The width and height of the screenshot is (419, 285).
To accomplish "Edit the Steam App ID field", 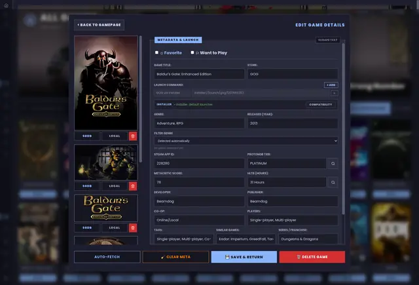I will [199, 163].
